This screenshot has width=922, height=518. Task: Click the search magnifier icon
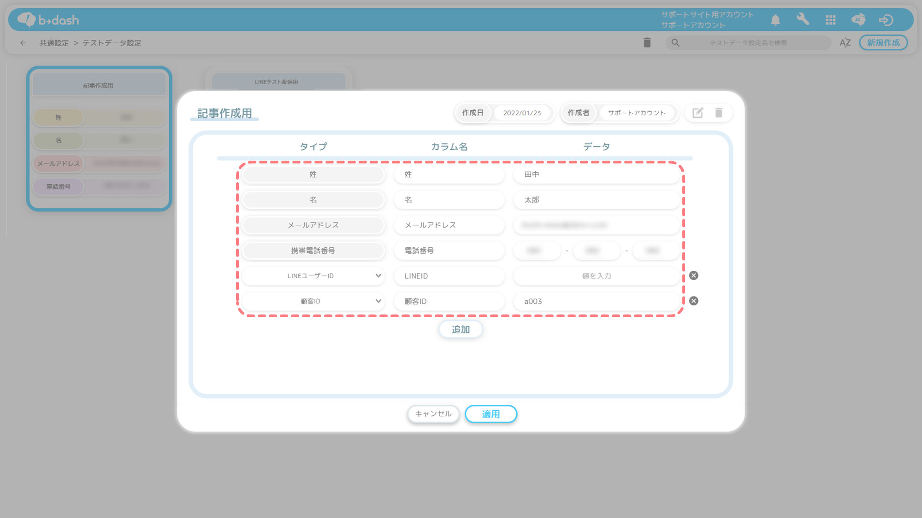pos(675,43)
